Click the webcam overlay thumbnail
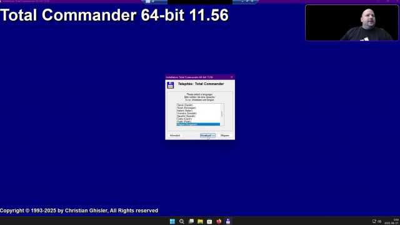The width and height of the screenshot is (400, 225). click(x=351, y=22)
